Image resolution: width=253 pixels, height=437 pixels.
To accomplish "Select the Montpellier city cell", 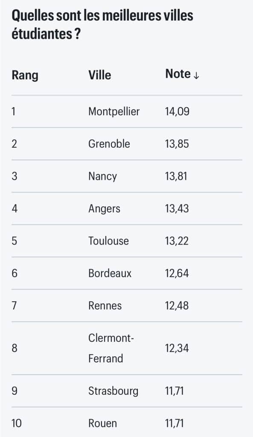I will coord(114,111).
